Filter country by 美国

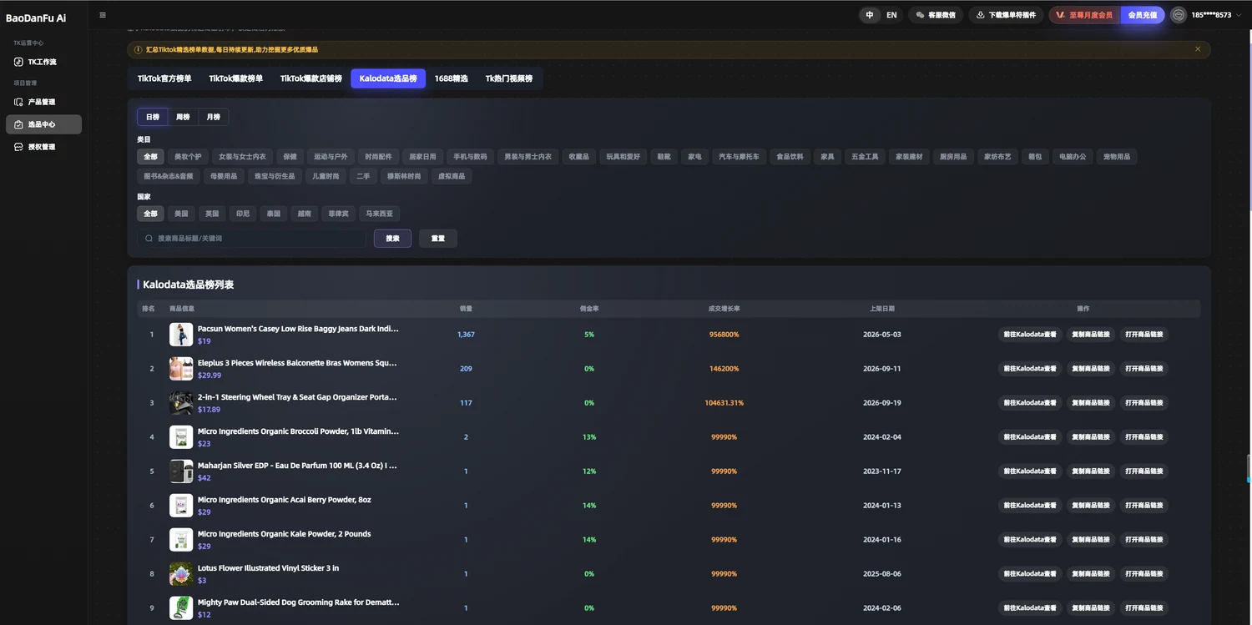tap(181, 214)
